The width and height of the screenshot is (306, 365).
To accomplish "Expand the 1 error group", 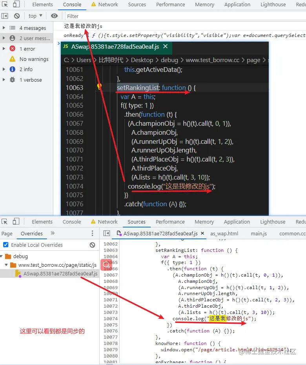I will coord(4,49).
